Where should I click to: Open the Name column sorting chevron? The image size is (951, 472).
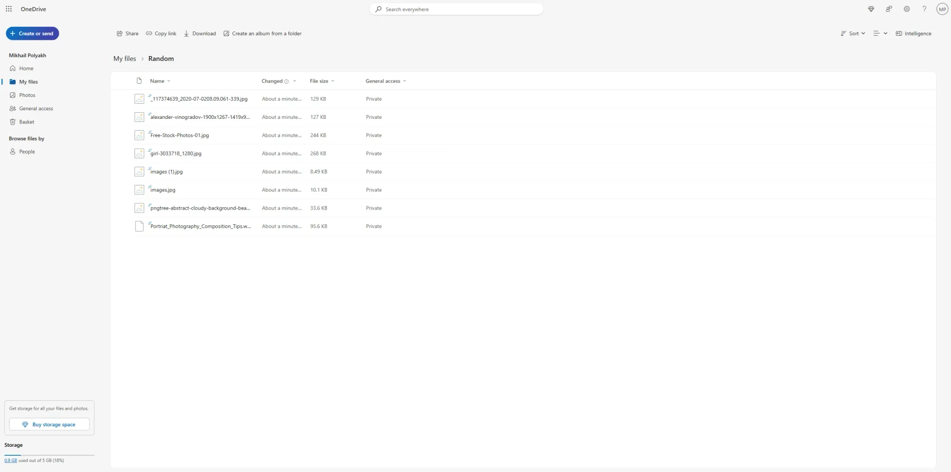tap(168, 81)
